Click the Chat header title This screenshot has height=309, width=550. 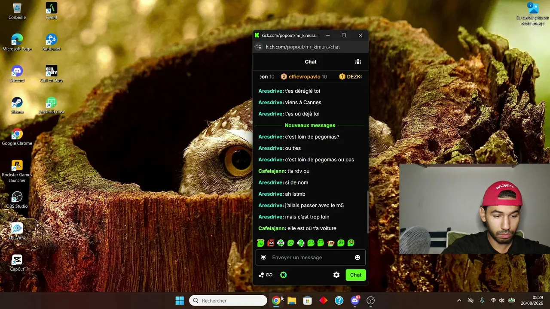pos(311,62)
